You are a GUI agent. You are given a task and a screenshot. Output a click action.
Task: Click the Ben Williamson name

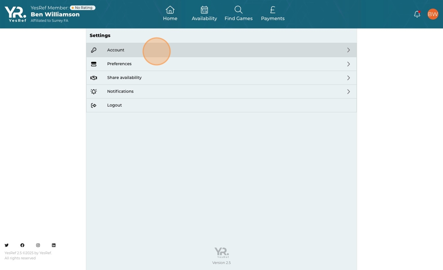(x=55, y=14)
